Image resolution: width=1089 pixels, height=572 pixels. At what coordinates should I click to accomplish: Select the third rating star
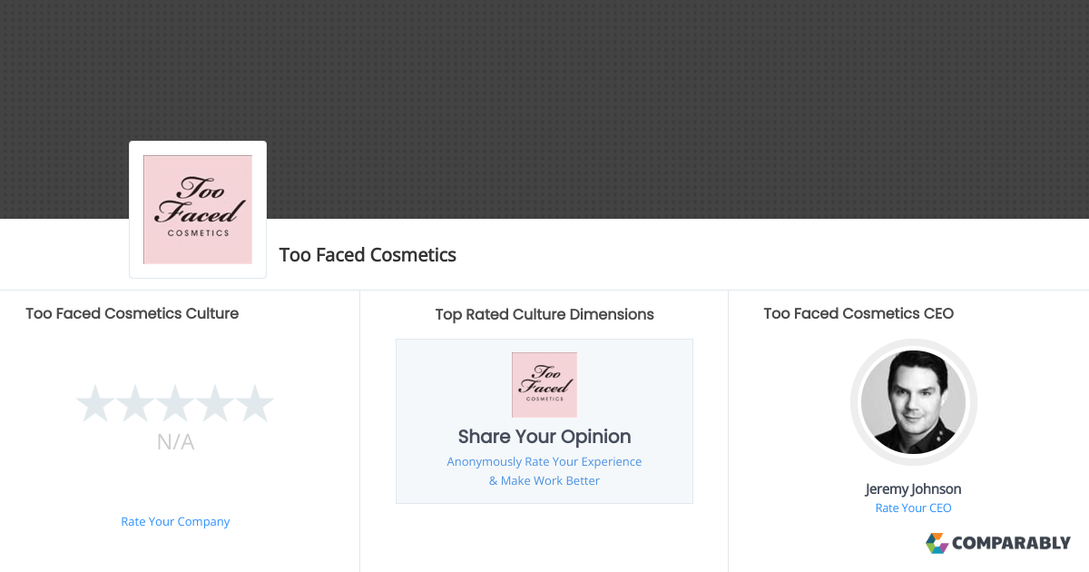[x=175, y=403]
